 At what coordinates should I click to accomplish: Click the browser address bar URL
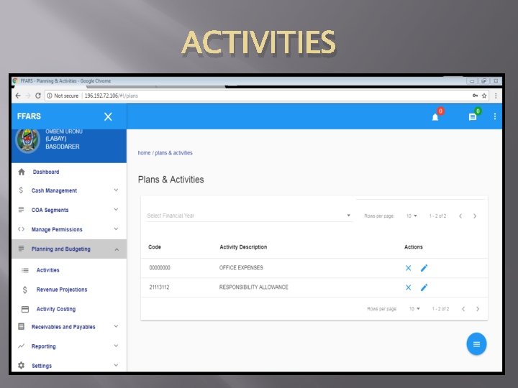pos(111,96)
